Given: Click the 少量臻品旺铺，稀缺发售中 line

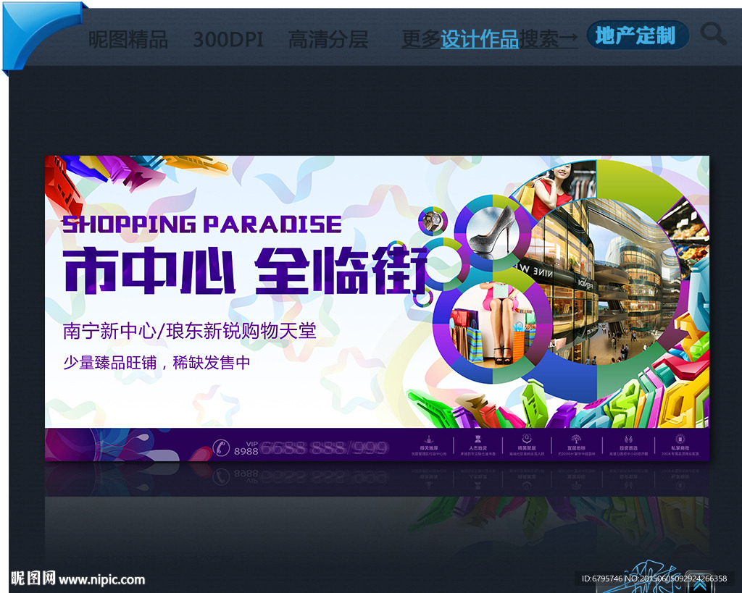Looking at the screenshot, I should (157, 363).
